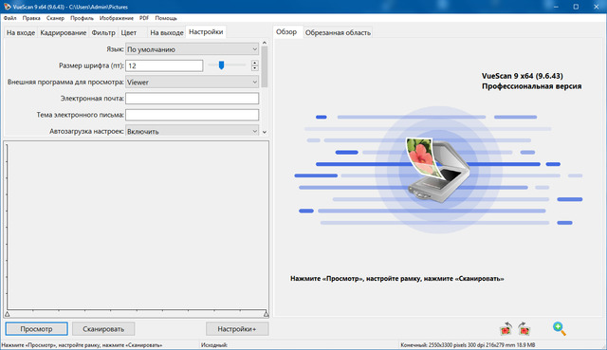Screen dimensions: 607x350
Task: Close the VueScan window
Action: tap(597, 7)
